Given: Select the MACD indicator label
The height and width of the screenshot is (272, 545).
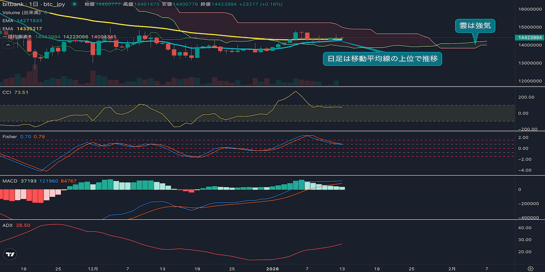Looking at the screenshot, I should [x=10, y=181].
